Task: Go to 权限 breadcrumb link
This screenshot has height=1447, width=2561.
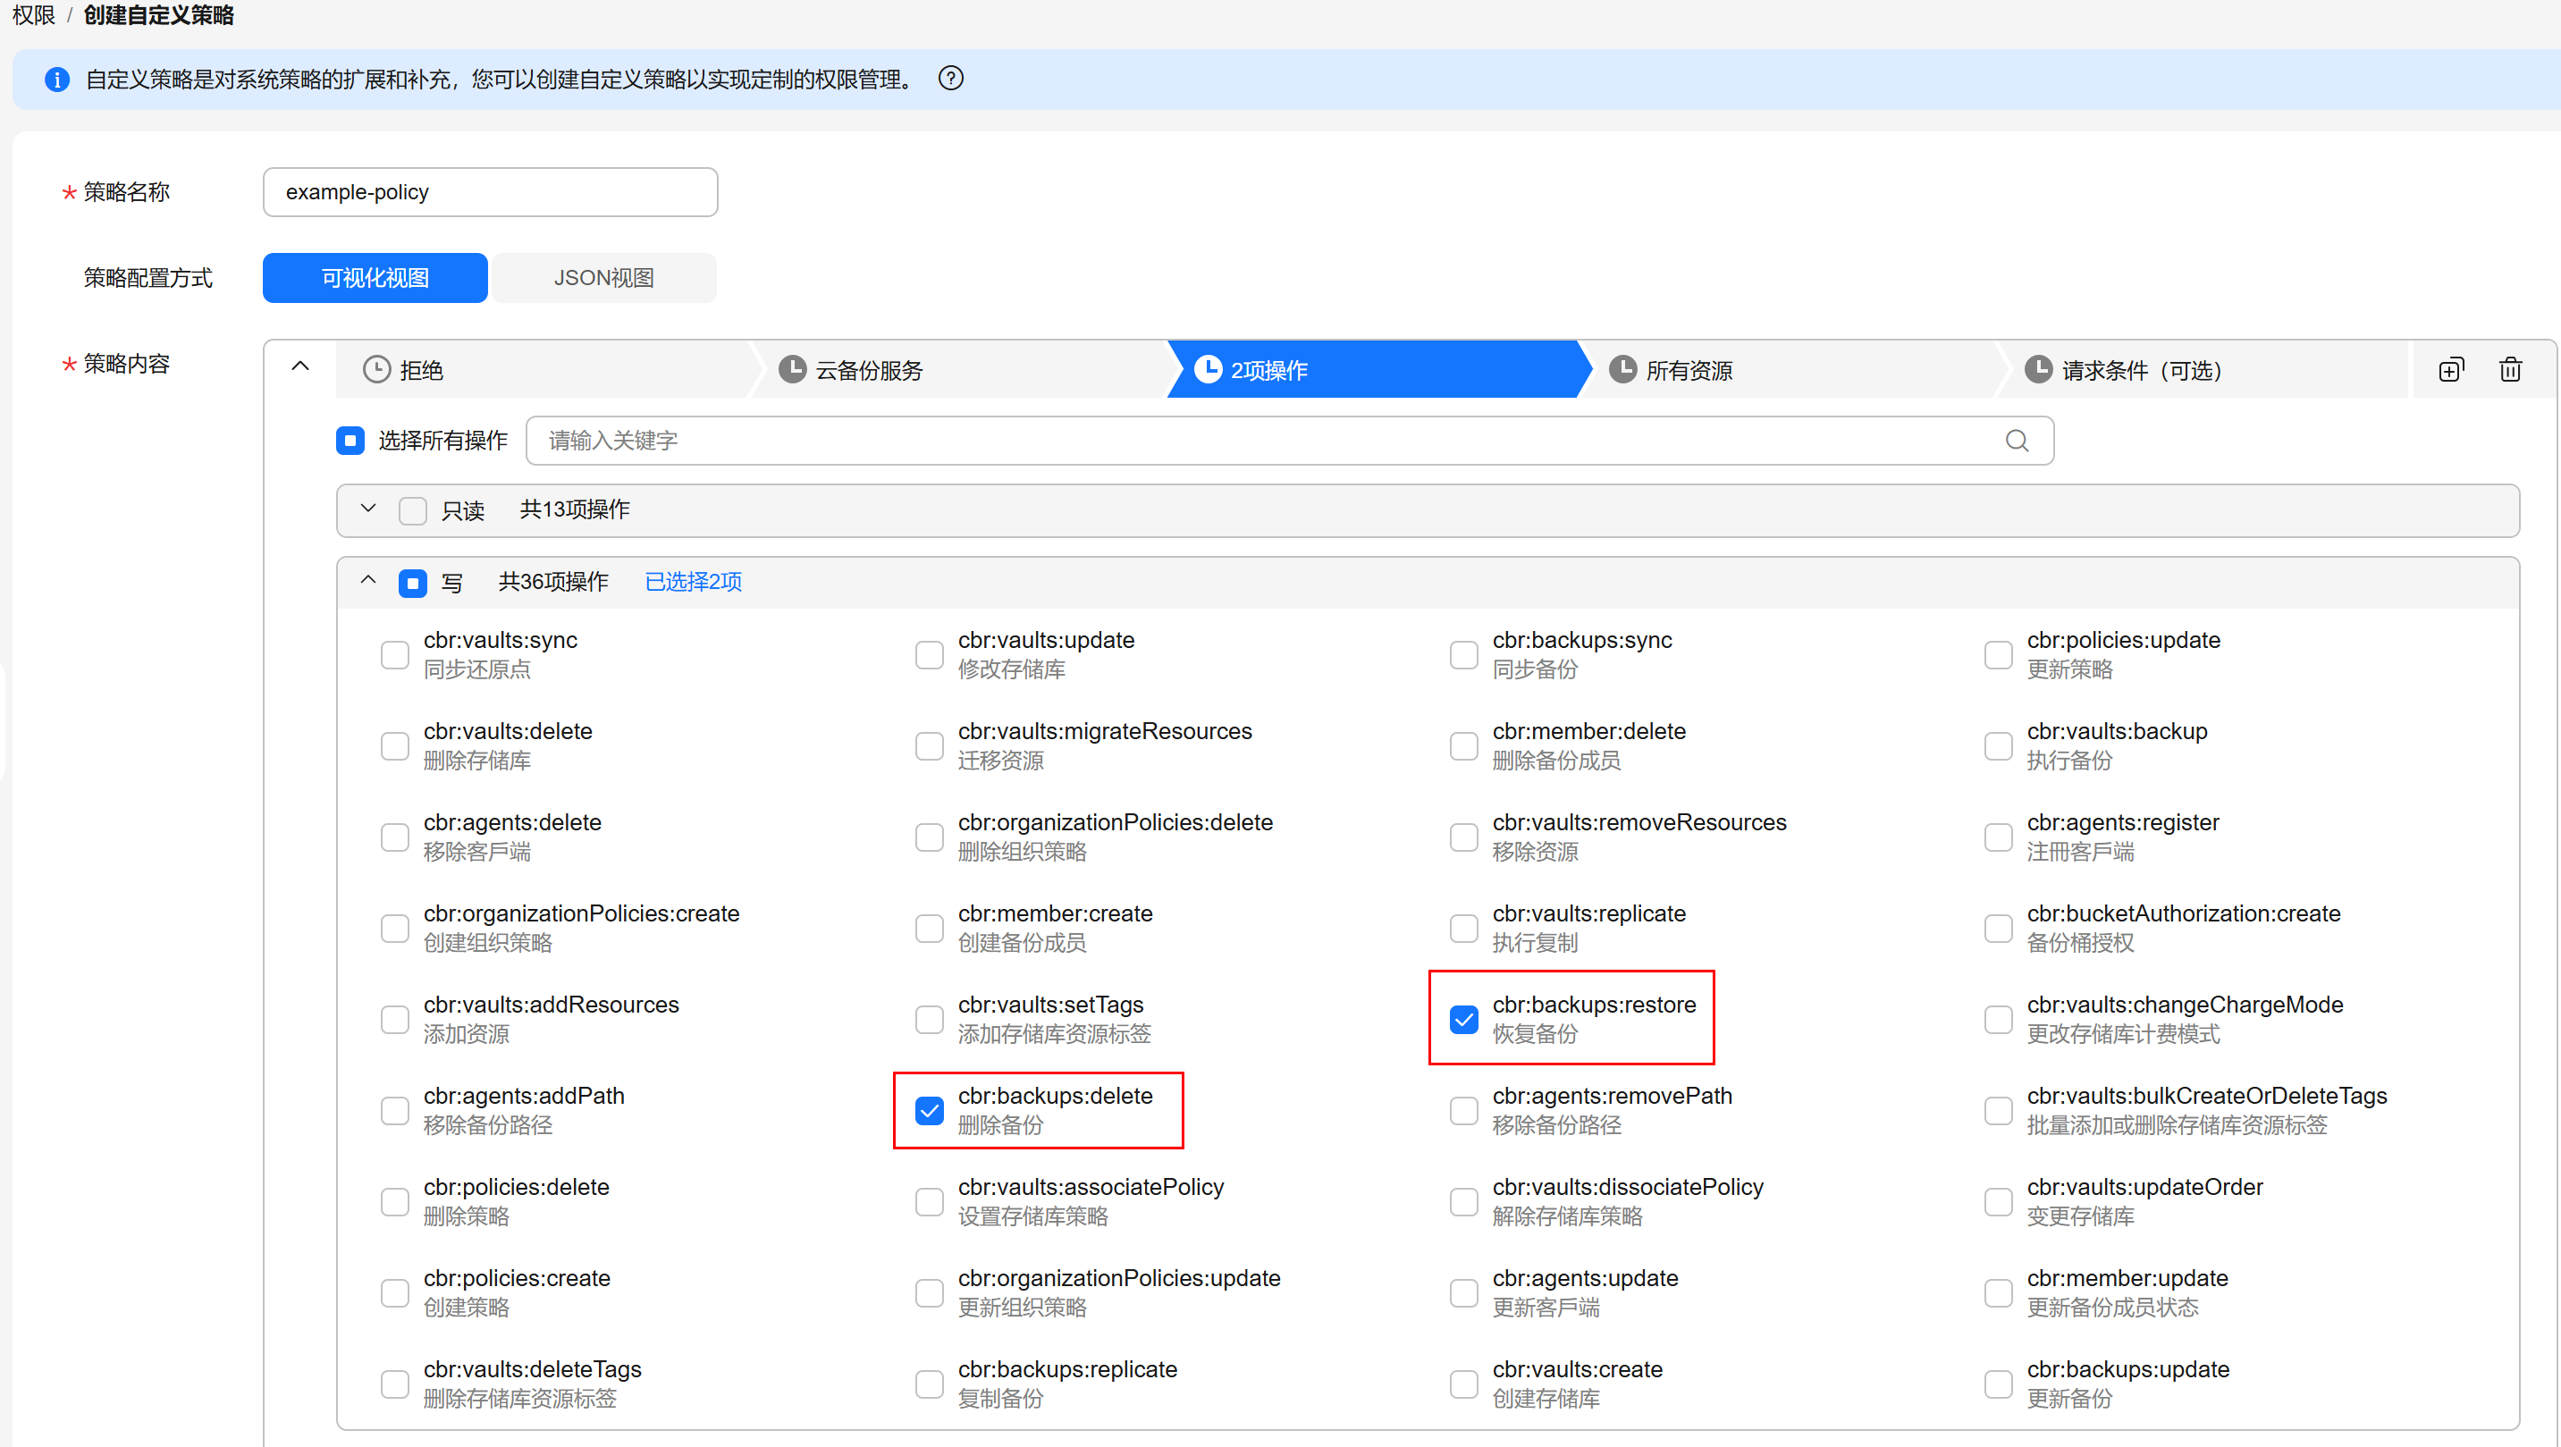Action: point(33,15)
